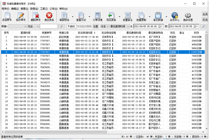Refresh logistics with 刷新物流 icon
This screenshot has width=209, height=140.
(64, 17)
